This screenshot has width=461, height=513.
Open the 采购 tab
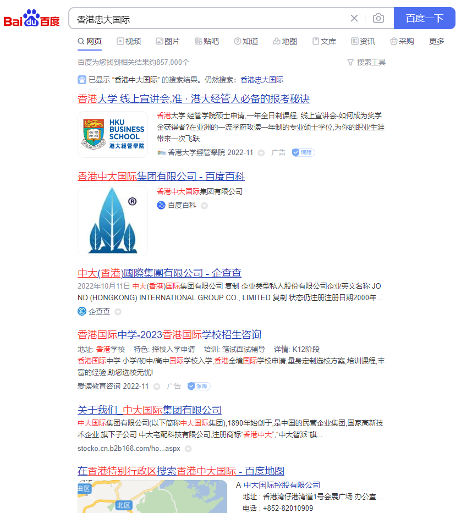pos(402,41)
